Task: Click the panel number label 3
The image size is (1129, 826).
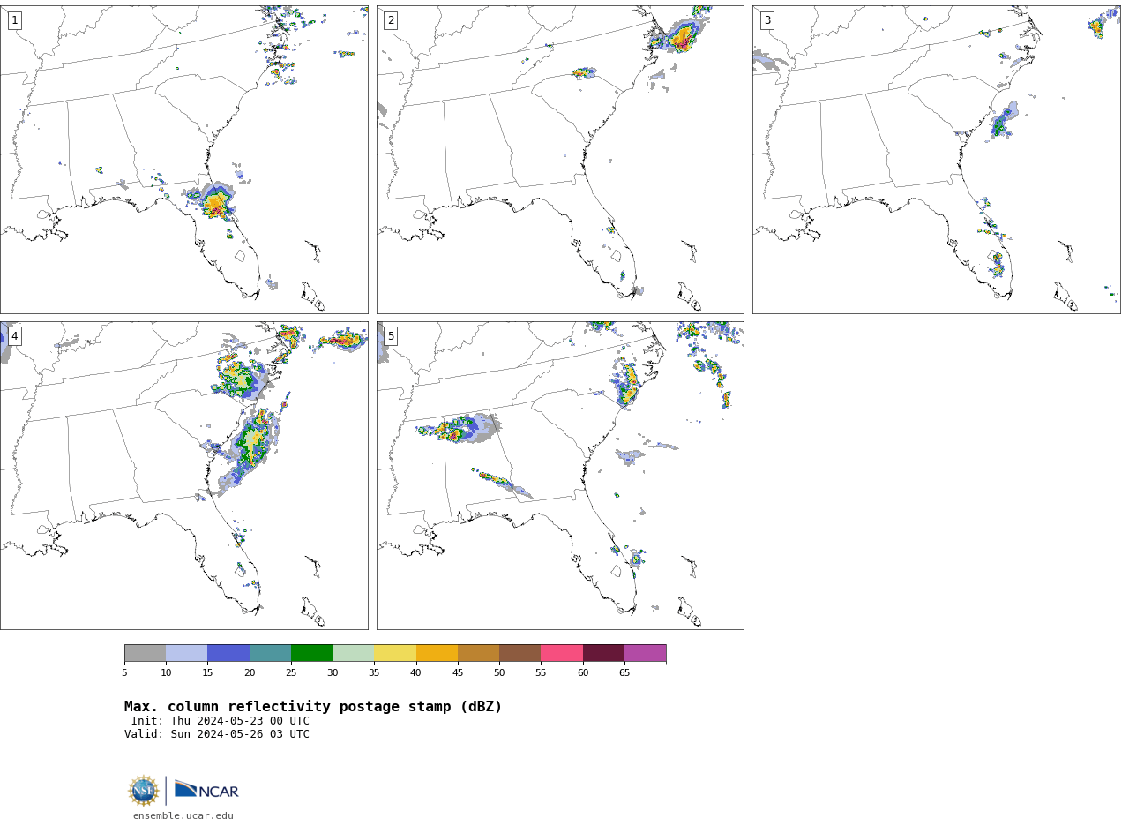Action: pyautogui.click(x=767, y=20)
